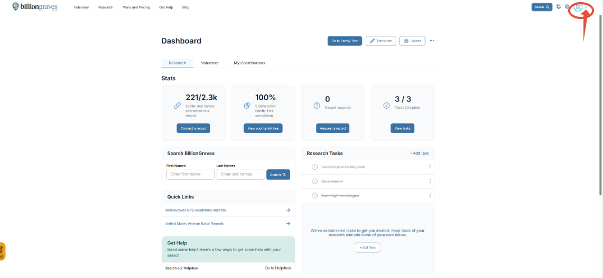Click the Search button in the header
This screenshot has width=603, height=278.
click(x=542, y=7)
